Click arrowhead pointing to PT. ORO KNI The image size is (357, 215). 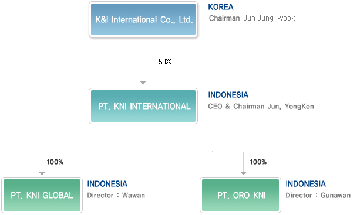244,173
